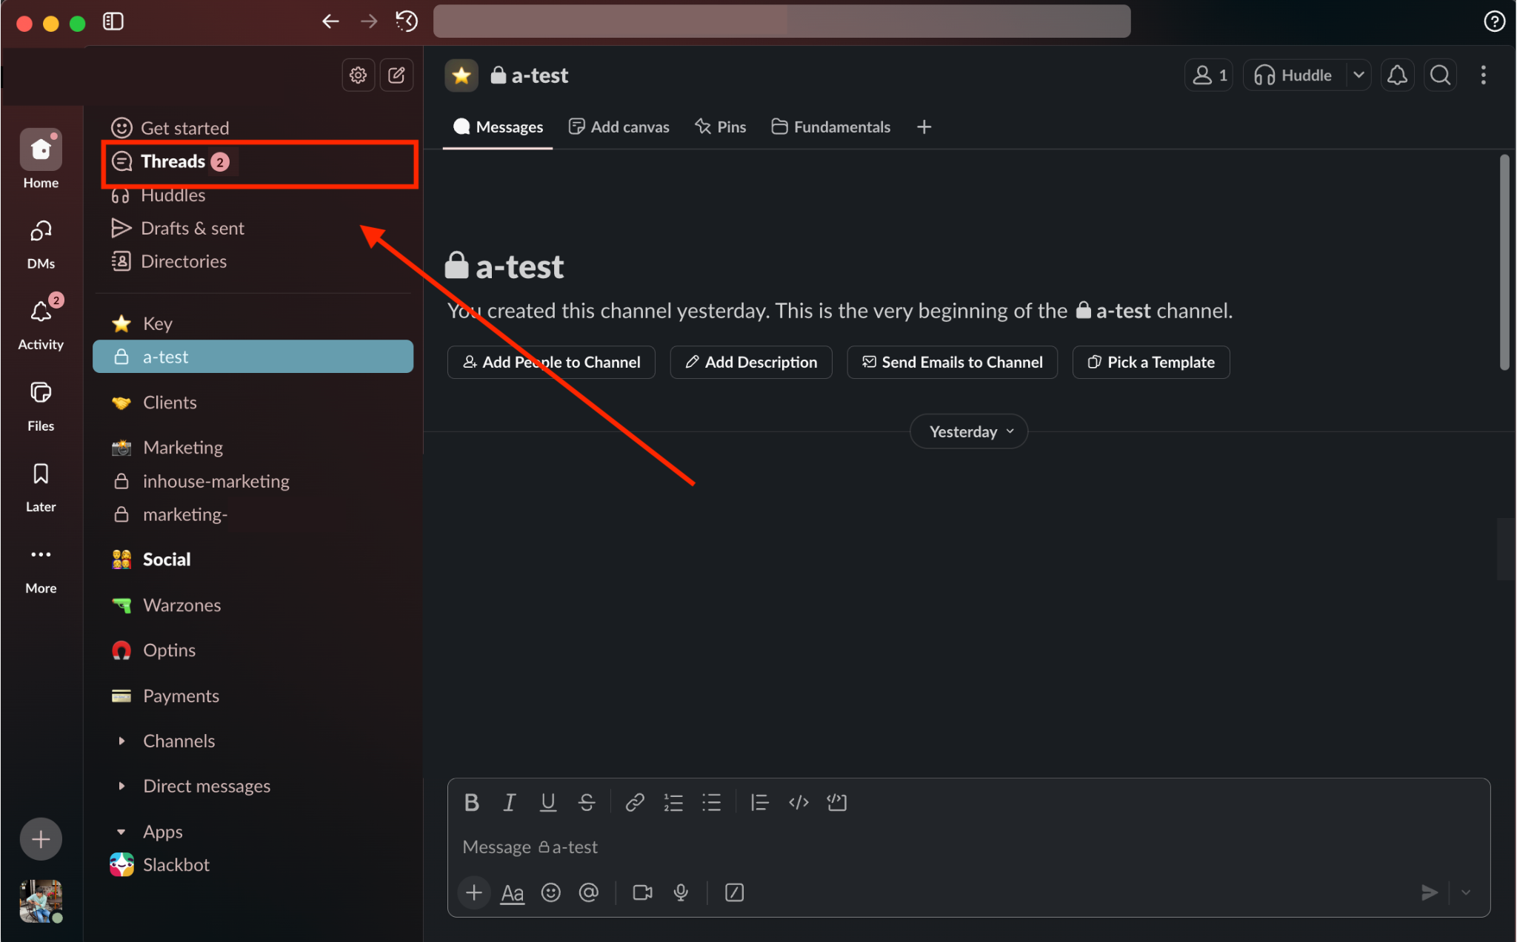The width and height of the screenshot is (1517, 942).
Task: Click Add People to Channel button
Action: click(x=551, y=363)
